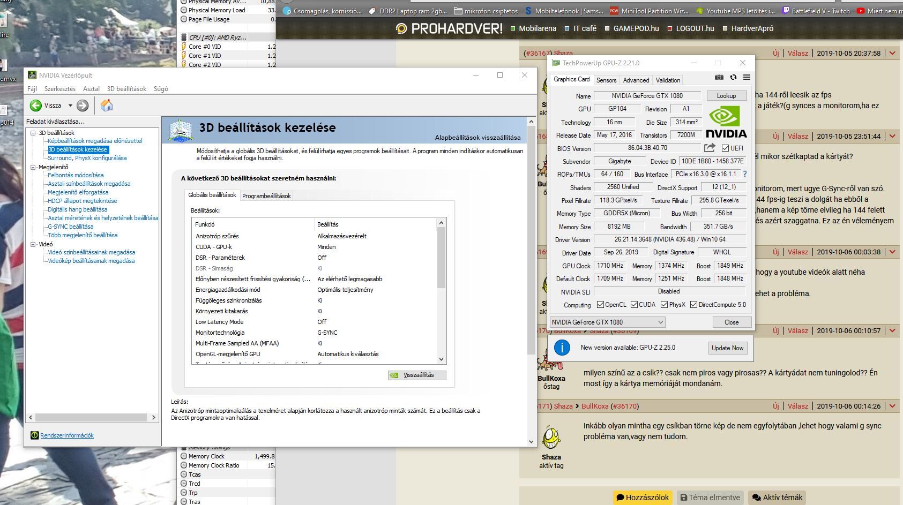
Task: Click the Shaza avatar beside the last post
Action: pyautogui.click(x=551, y=438)
